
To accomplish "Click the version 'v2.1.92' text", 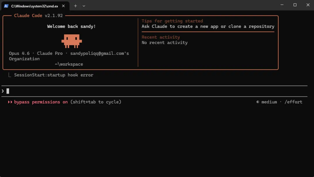I will (54, 16).
